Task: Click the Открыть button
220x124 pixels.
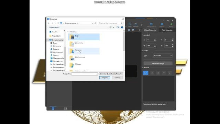Action: click(x=104, y=77)
